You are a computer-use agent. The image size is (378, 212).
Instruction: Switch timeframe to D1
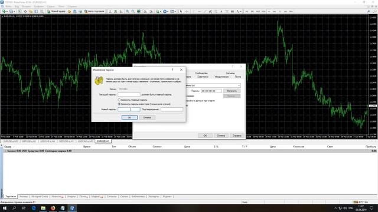[280, 11]
